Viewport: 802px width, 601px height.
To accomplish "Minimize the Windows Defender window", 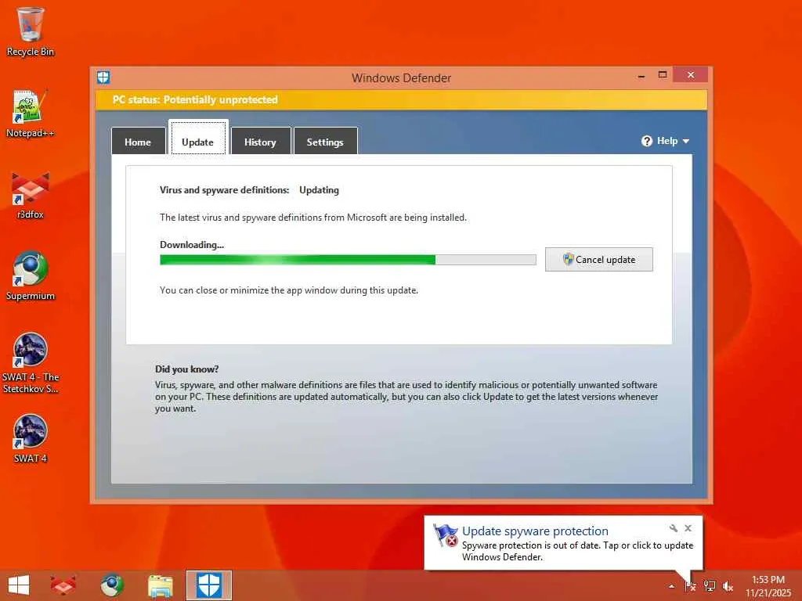I will tap(641, 76).
